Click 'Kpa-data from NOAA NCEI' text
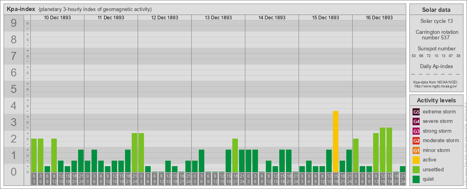This screenshot has width=467, height=189. click(436, 82)
